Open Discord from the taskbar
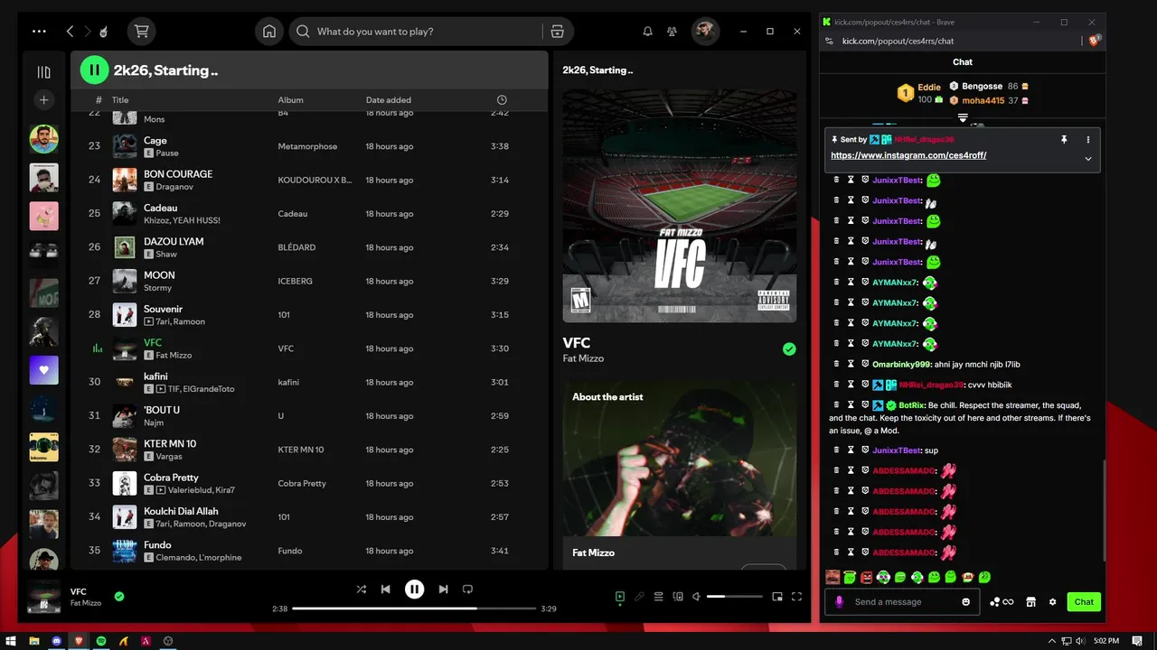The height and width of the screenshot is (650, 1157). click(57, 641)
